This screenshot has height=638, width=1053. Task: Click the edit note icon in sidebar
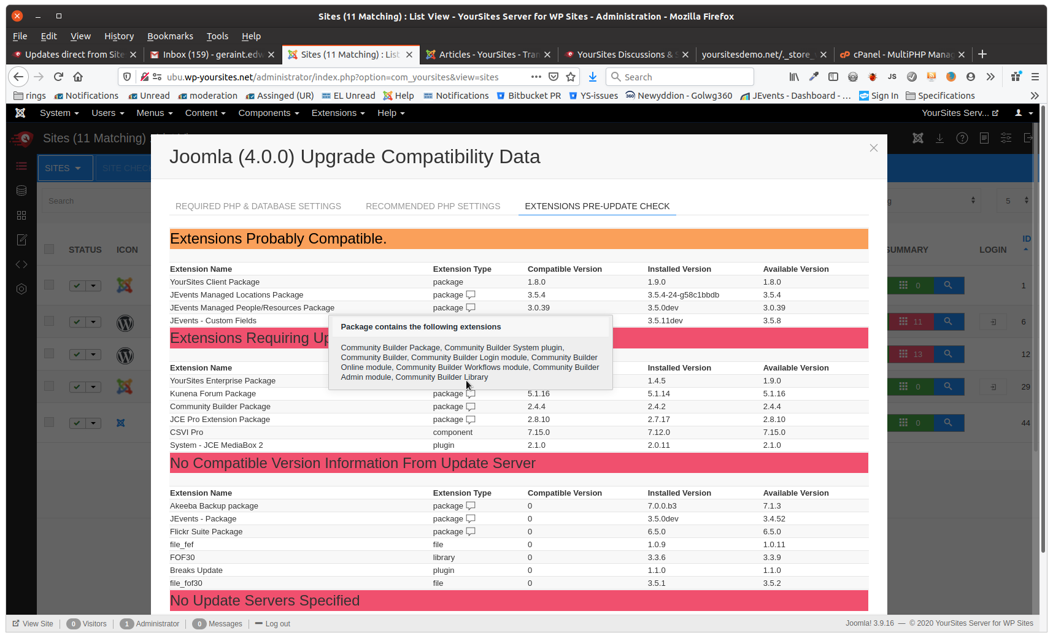point(21,240)
